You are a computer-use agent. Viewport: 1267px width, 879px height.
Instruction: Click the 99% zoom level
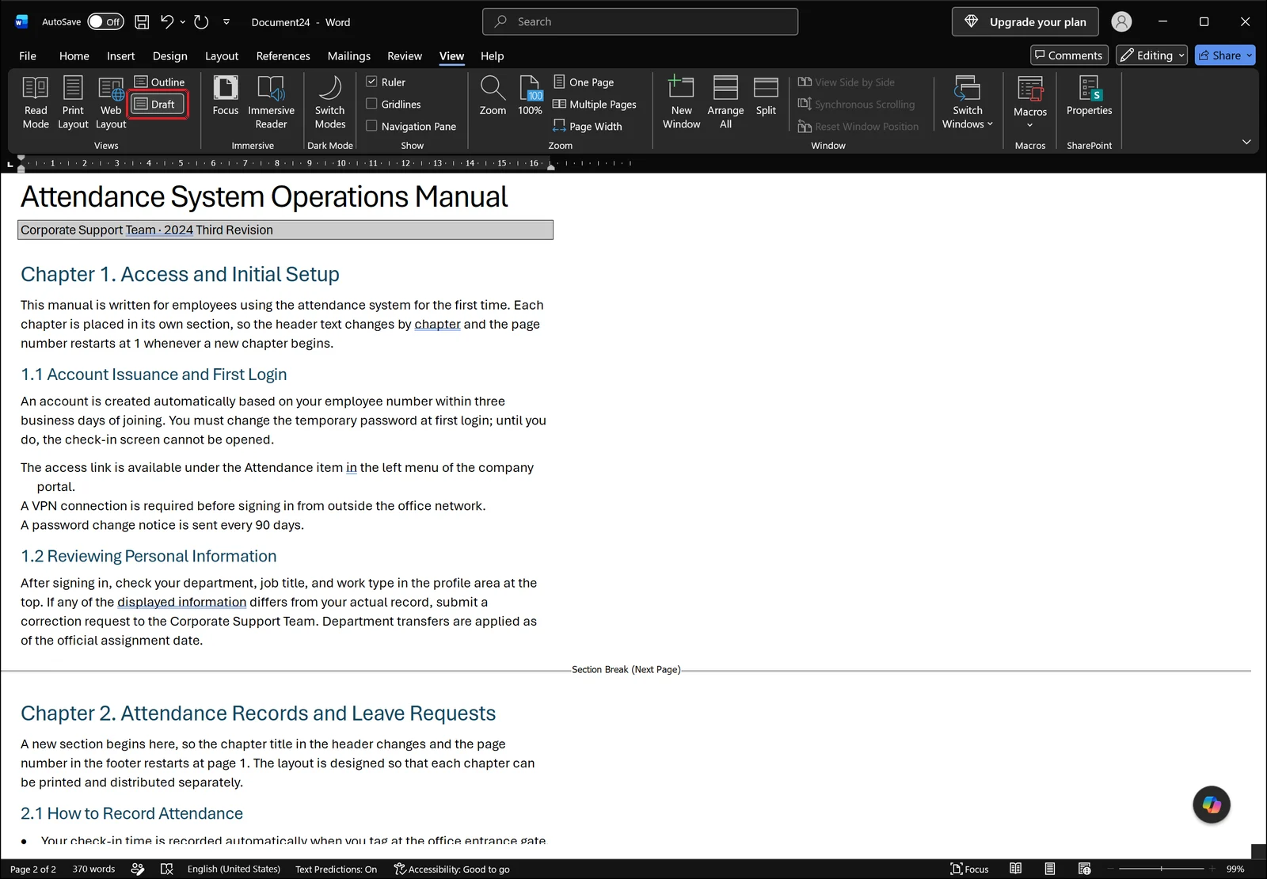(1235, 869)
